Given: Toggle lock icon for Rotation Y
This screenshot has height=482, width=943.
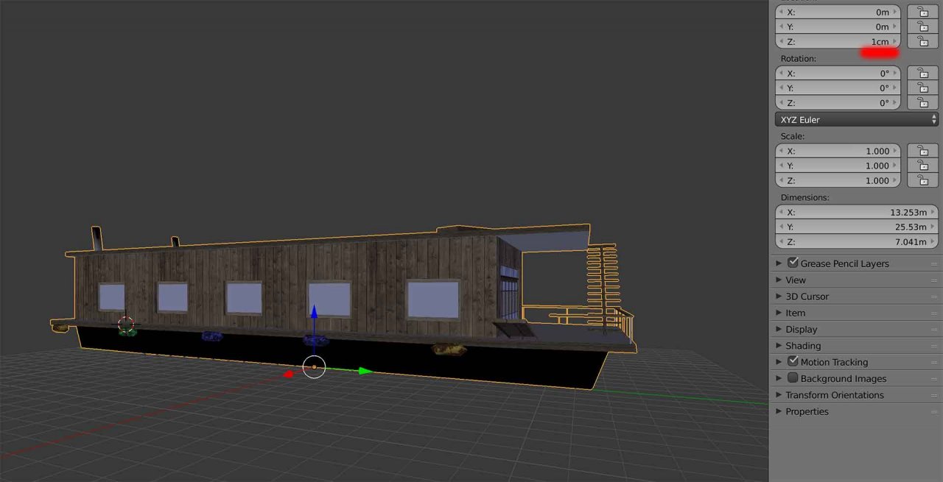Looking at the screenshot, I should (922, 88).
